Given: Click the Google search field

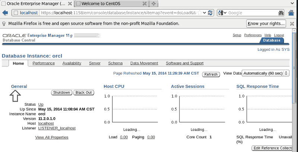Looking at the screenshot, I should 253,13.
